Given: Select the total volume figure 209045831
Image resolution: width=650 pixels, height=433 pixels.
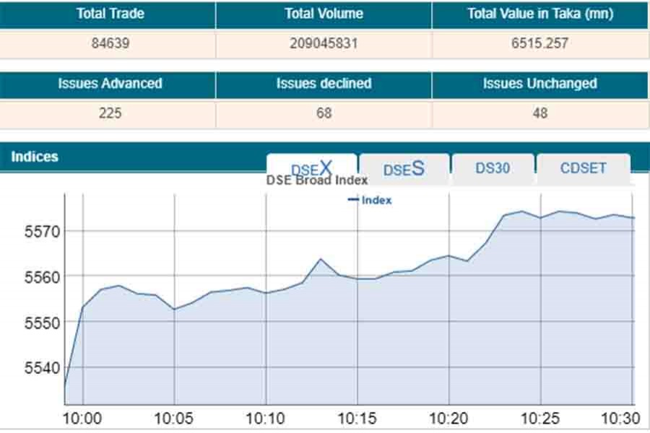Looking at the screenshot, I should [x=324, y=43].
